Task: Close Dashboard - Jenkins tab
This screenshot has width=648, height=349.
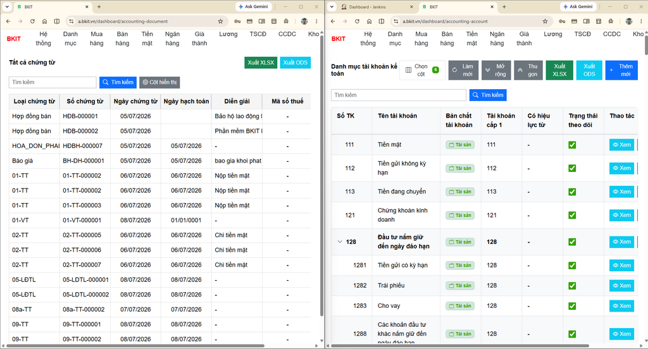Action: click(x=411, y=6)
